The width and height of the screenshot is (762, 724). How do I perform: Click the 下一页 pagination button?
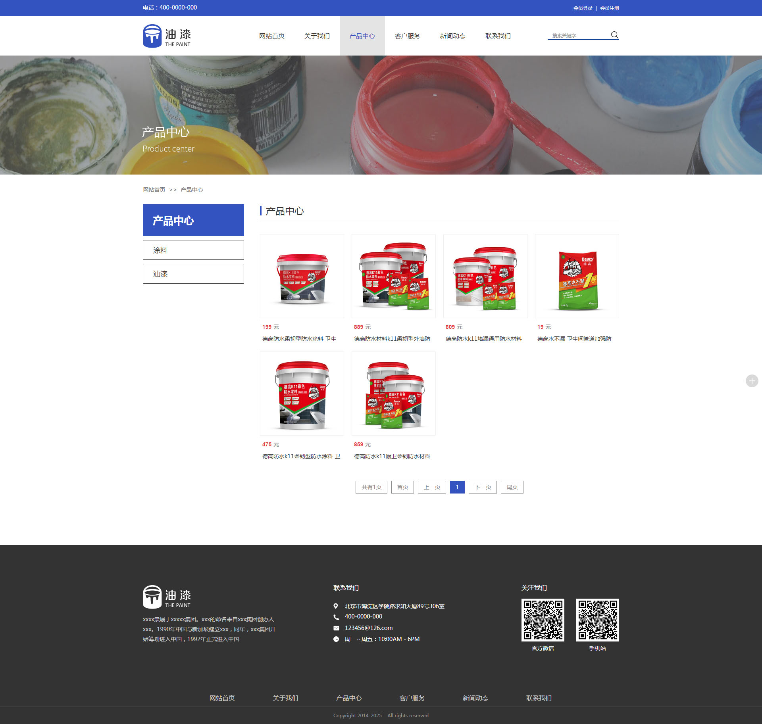click(483, 487)
